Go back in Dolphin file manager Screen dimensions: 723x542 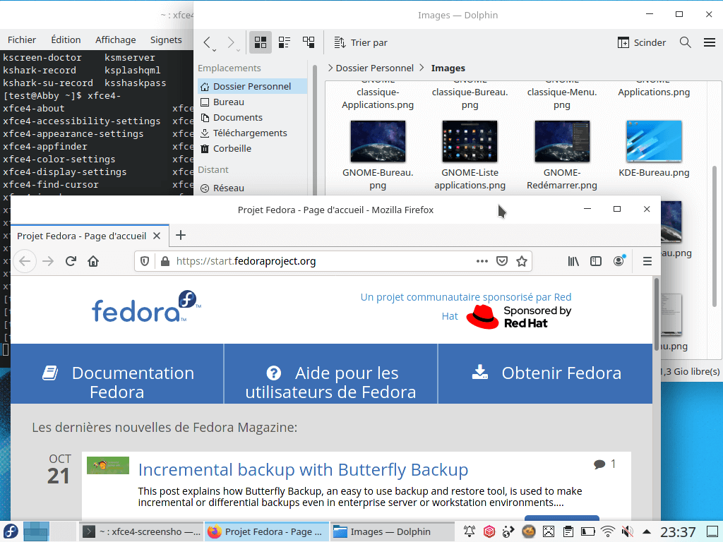(x=208, y=43)
